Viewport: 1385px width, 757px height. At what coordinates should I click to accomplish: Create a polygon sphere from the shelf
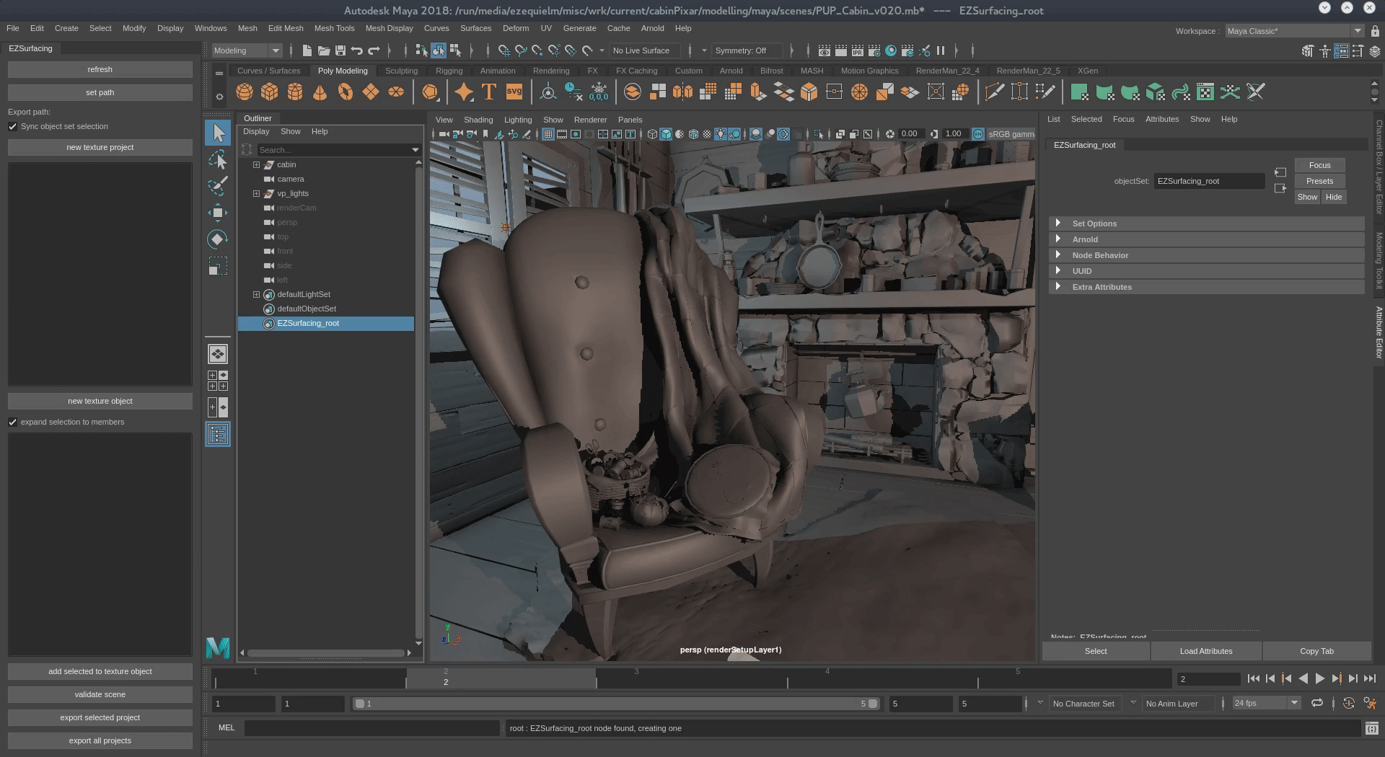tap(245, 92)
